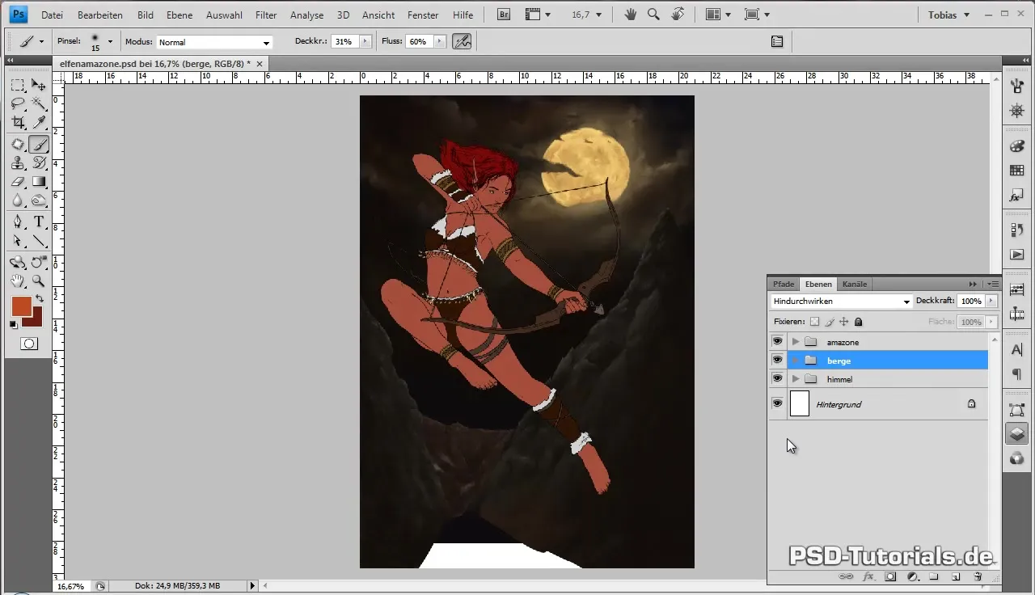Switch to the Pfade tab
This screenshot has height=595, width=1035.
[x=784, y=284]
